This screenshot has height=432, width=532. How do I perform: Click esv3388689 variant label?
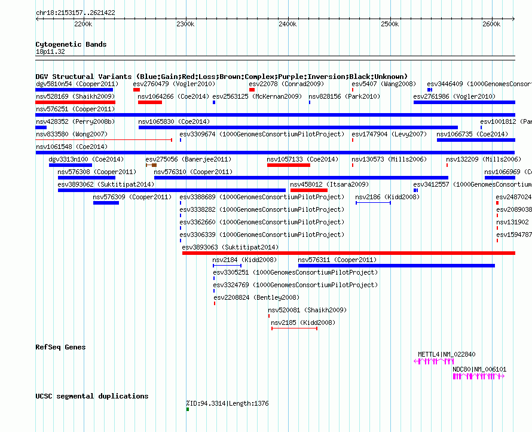[262, 197]
